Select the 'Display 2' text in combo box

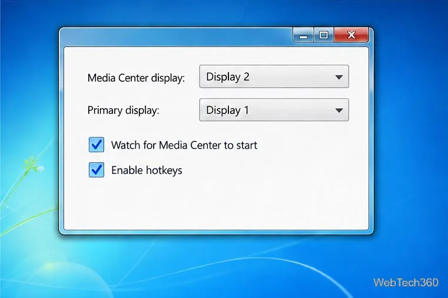(x=228, y=77)
